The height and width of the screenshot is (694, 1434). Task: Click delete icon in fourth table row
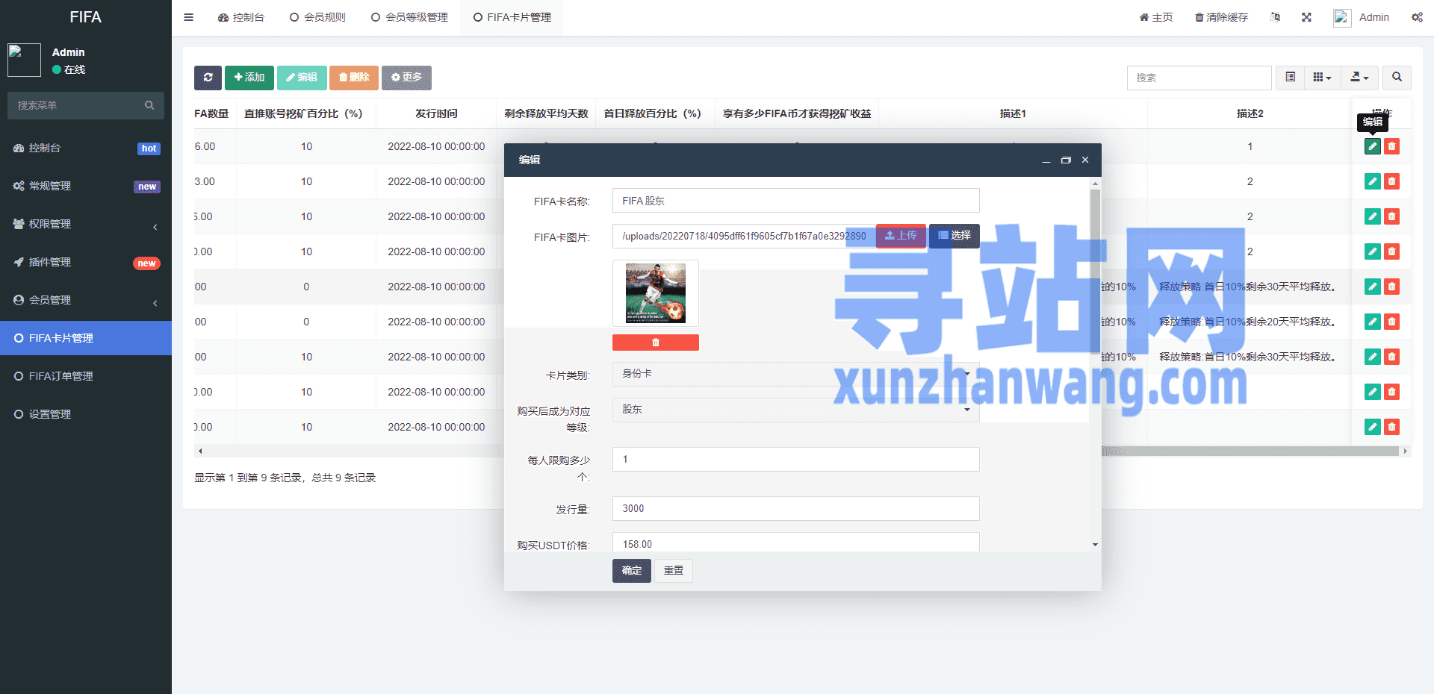(1391, 251)
